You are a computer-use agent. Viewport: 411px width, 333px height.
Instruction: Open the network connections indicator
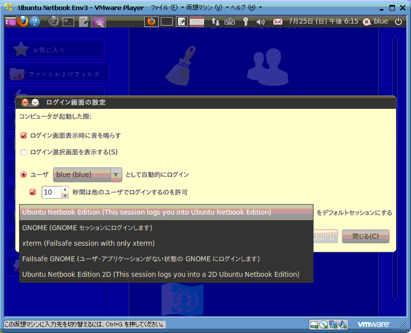coord(216,22)
